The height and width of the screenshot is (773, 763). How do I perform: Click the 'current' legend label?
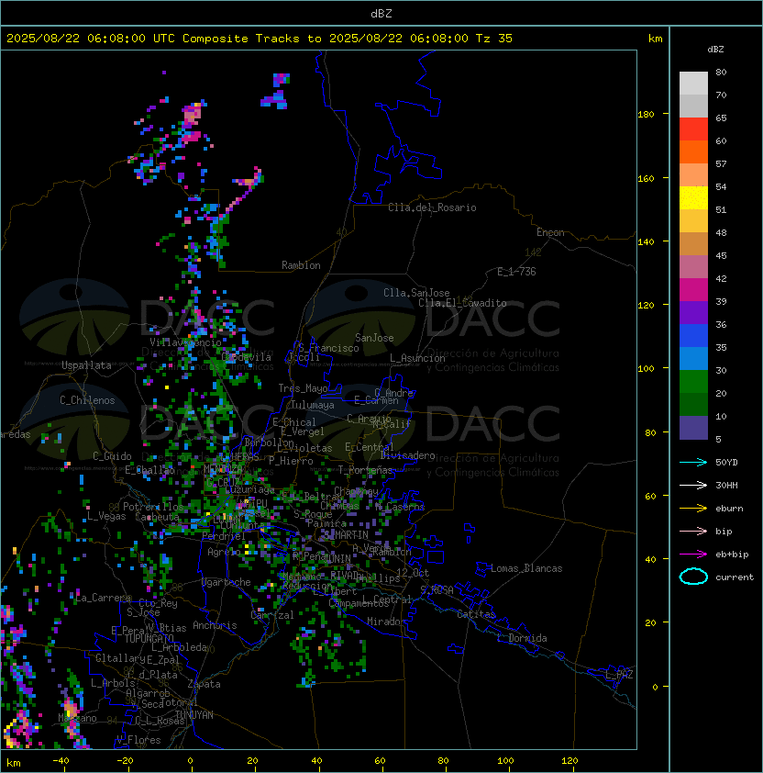[x=735, y=577]
